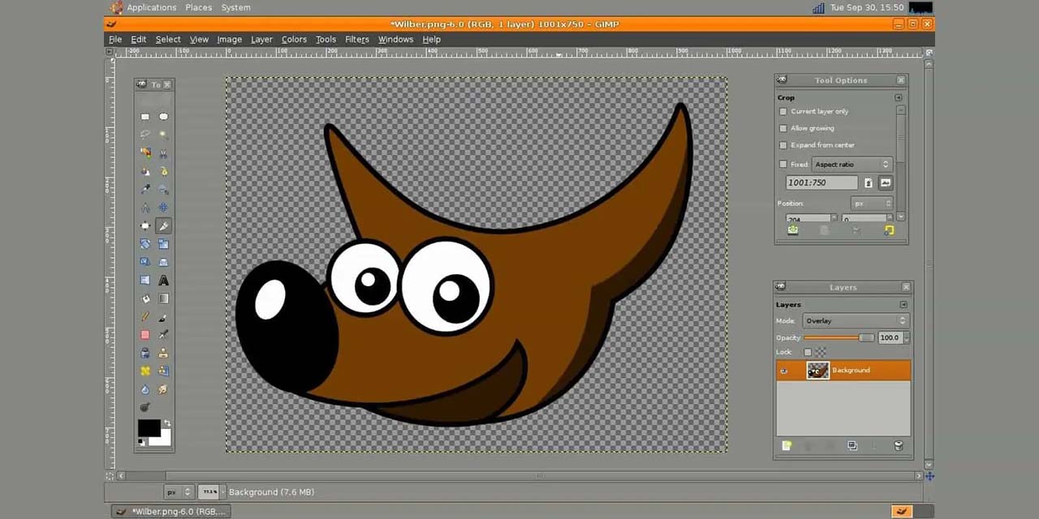
Task: Select the Rotate tool
Action: coord(144,243)
